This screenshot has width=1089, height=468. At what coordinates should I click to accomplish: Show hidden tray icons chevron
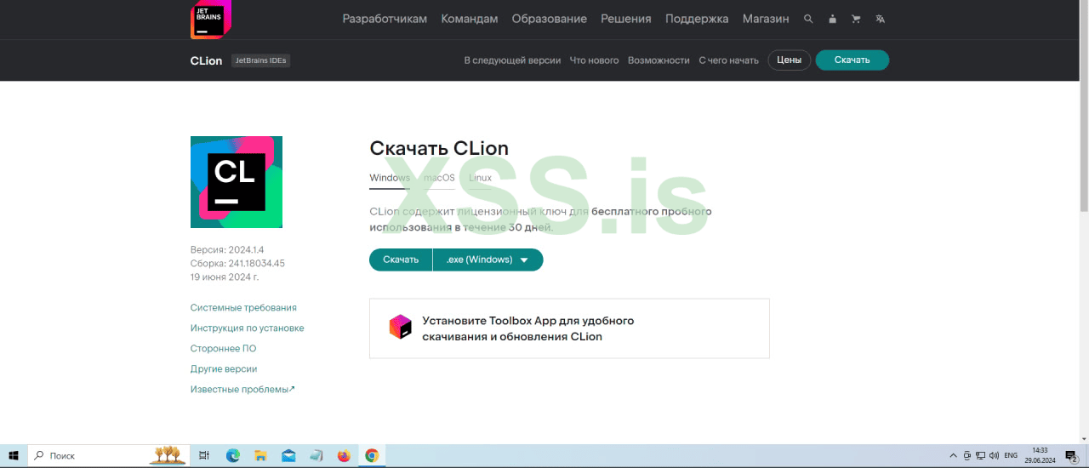pyautogui.click(x=954, y=456)
